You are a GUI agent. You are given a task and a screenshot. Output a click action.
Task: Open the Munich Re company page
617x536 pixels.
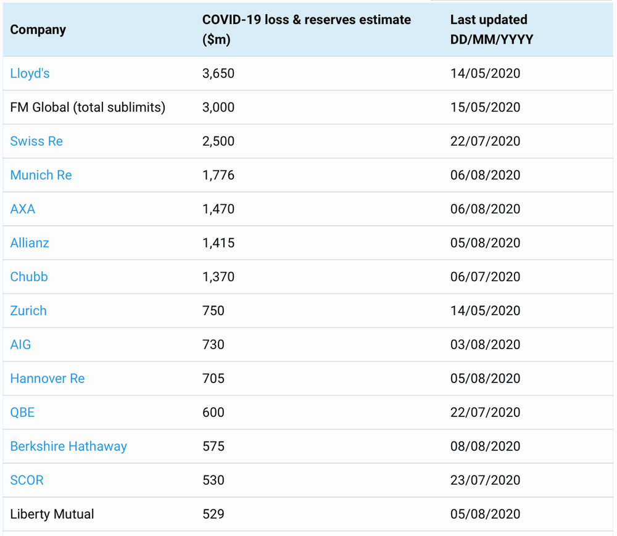click(x=41, y=175)
